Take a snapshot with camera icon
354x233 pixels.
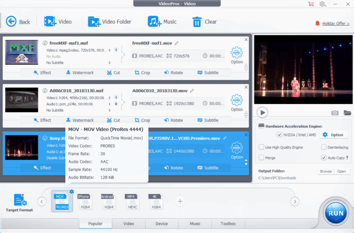click(335, 113)
